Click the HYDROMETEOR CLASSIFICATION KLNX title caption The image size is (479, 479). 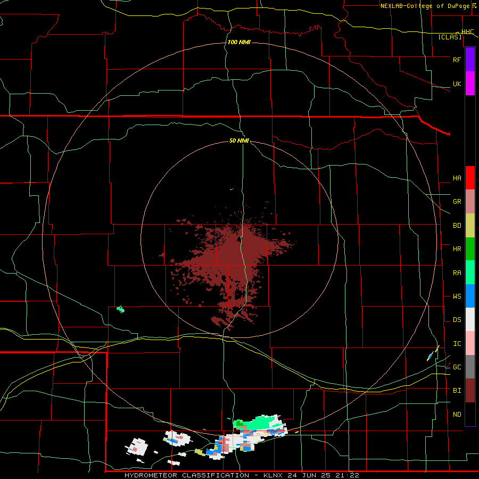pyautogui.click(x=241, y=475)
